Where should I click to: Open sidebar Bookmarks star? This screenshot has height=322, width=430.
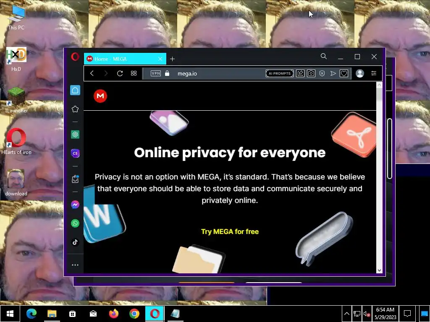[x=75, y=109]
